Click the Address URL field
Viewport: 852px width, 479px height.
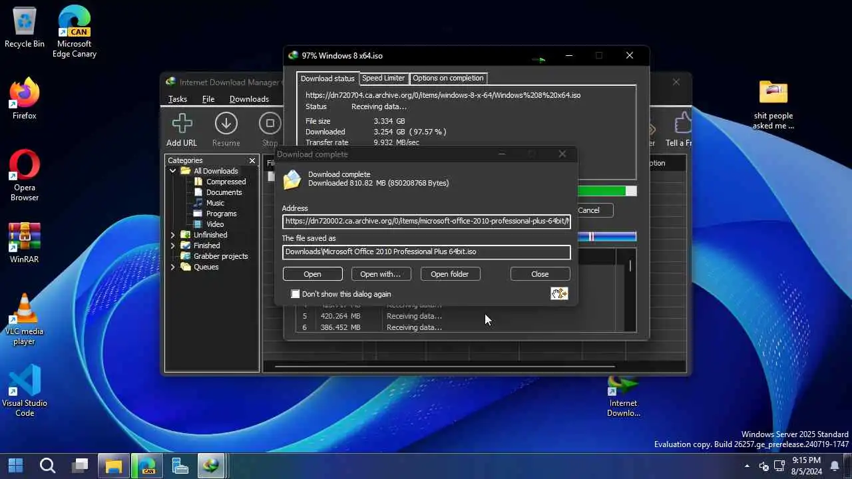point(427,221)
